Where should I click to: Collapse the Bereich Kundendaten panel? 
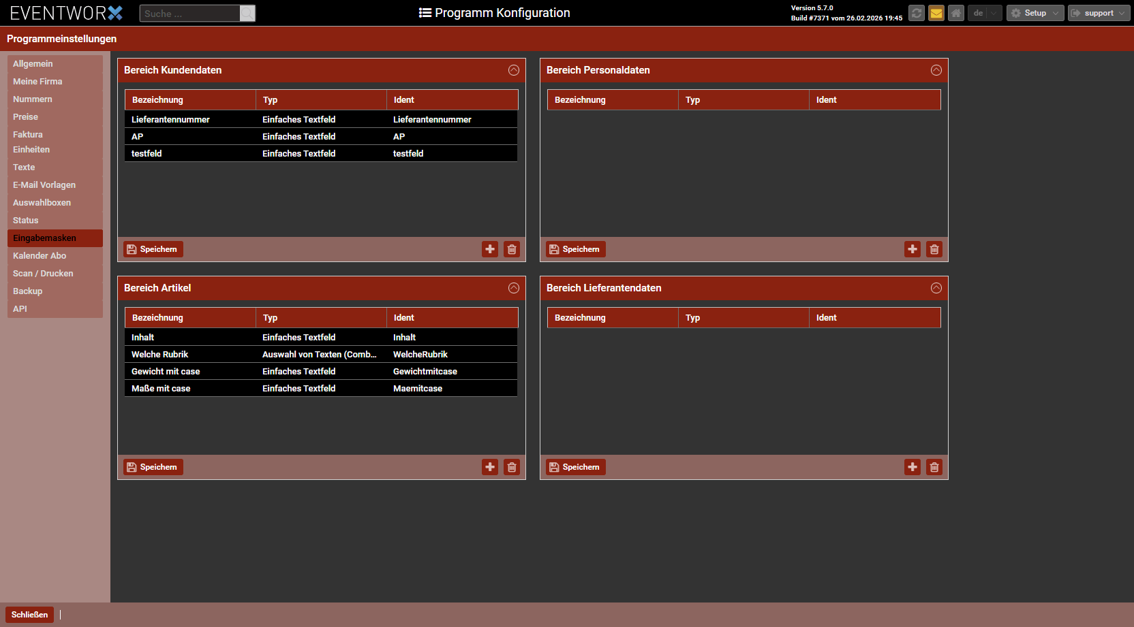point(514,70)
